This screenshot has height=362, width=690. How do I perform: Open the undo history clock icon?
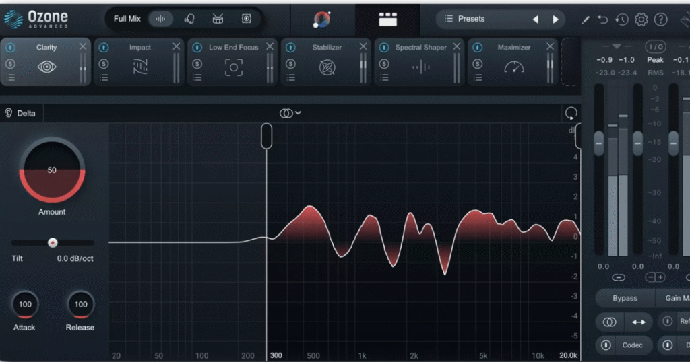pyautogui.click(x=622, y=20)
